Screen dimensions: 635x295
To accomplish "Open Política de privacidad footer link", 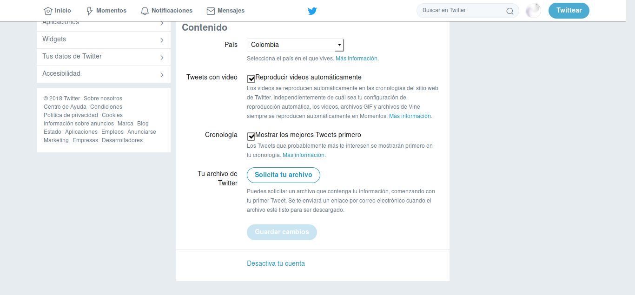I will click(x=71, y=115).
